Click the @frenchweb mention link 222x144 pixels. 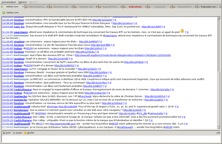[86, 96]
